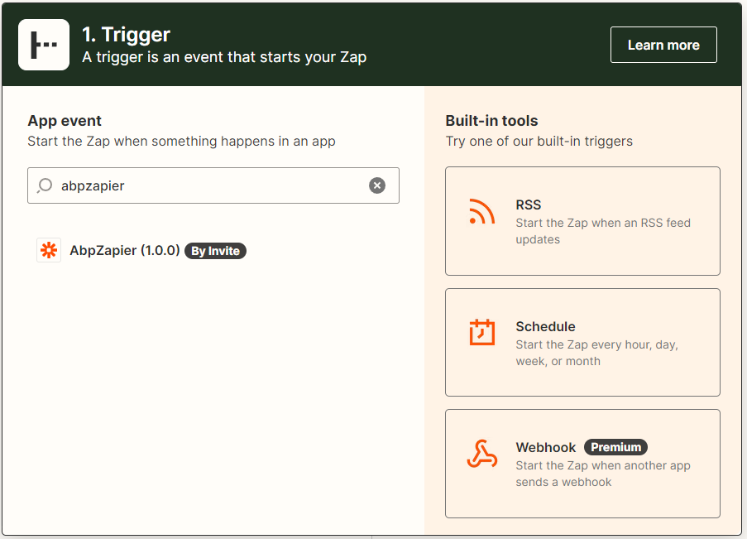This screenshot has width=747, height=539.
Task: Click the '1. Trigger' heading text
Action: pos(127,34)
